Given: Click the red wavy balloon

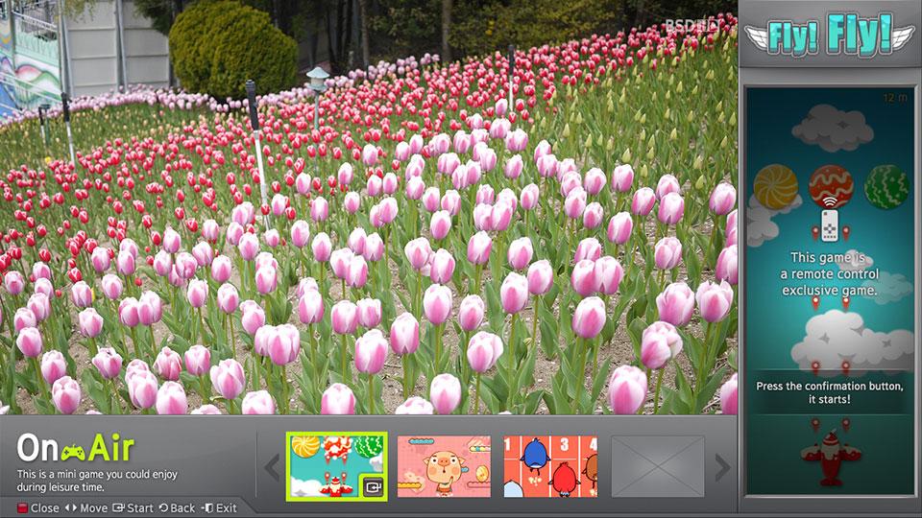Looking at the screenshot, I should click(x=830, y=185).
